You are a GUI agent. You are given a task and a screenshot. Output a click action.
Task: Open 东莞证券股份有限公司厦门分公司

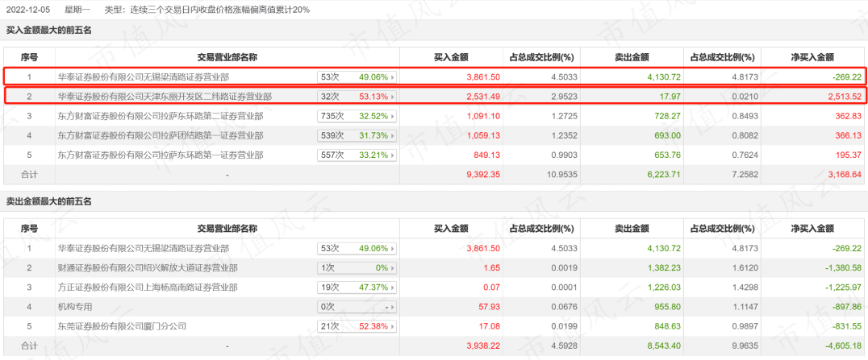point(123,326)
